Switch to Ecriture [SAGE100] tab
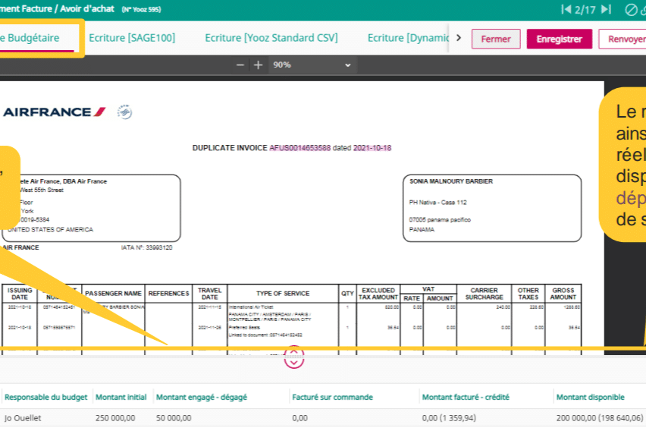Screen dimensions: 646x431 click(x=132, y=38)
